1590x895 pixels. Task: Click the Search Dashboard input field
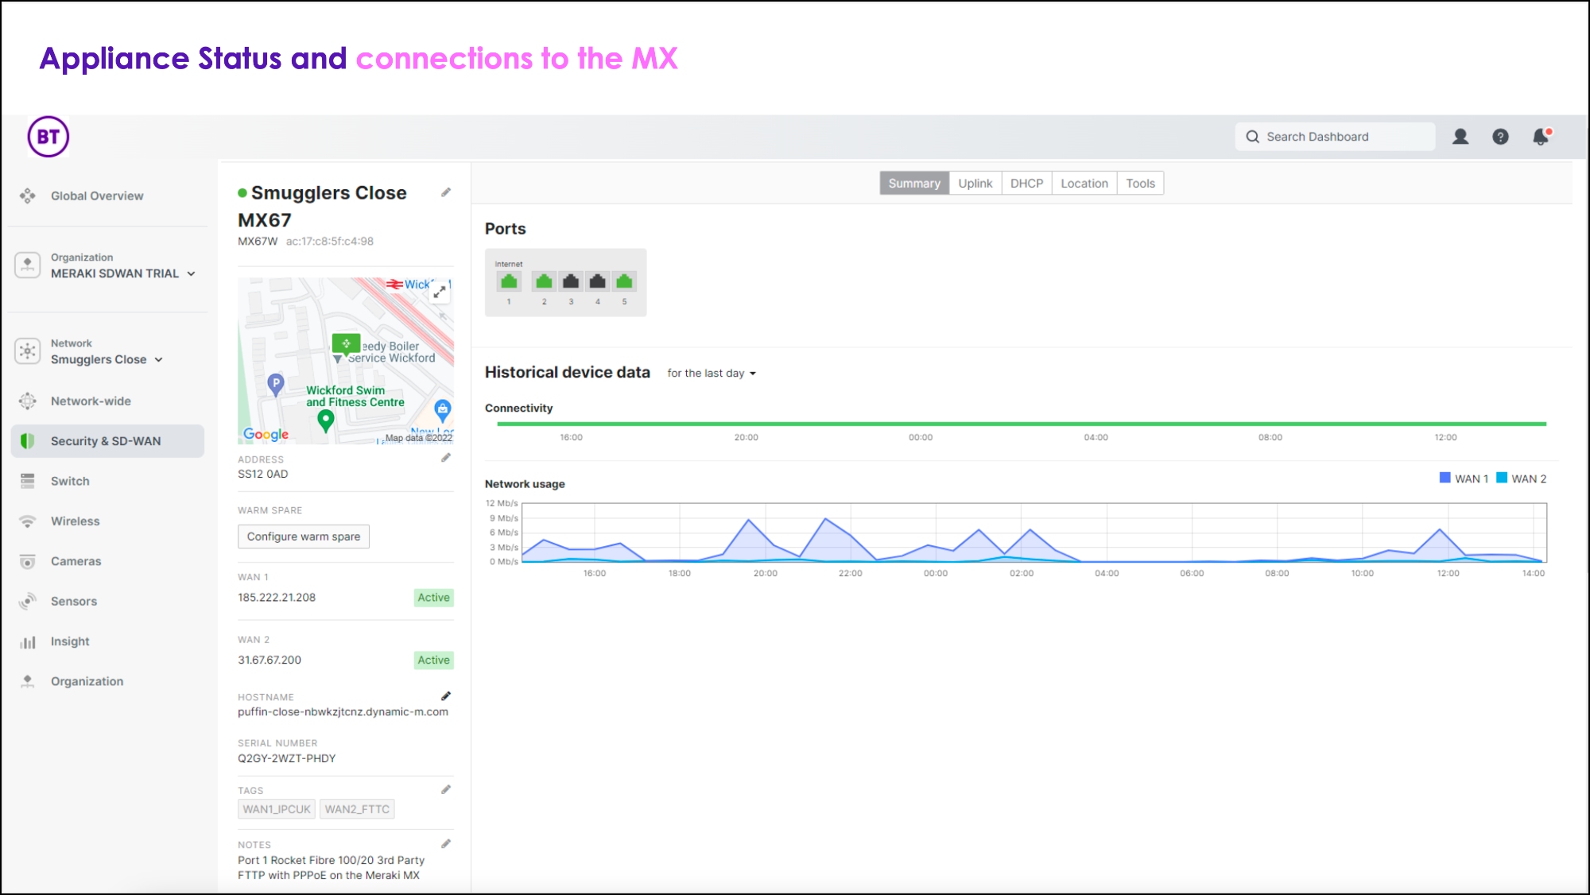click(x=1335, y=137)
